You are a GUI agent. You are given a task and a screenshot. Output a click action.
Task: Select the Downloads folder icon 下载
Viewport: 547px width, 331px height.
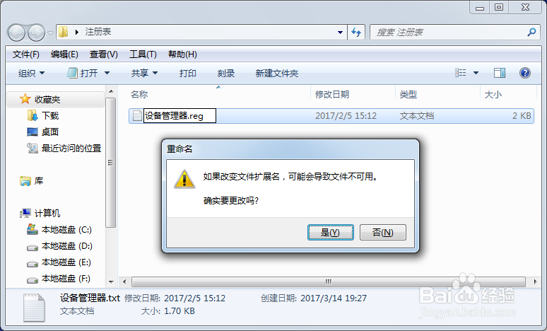tap(33, 115)
